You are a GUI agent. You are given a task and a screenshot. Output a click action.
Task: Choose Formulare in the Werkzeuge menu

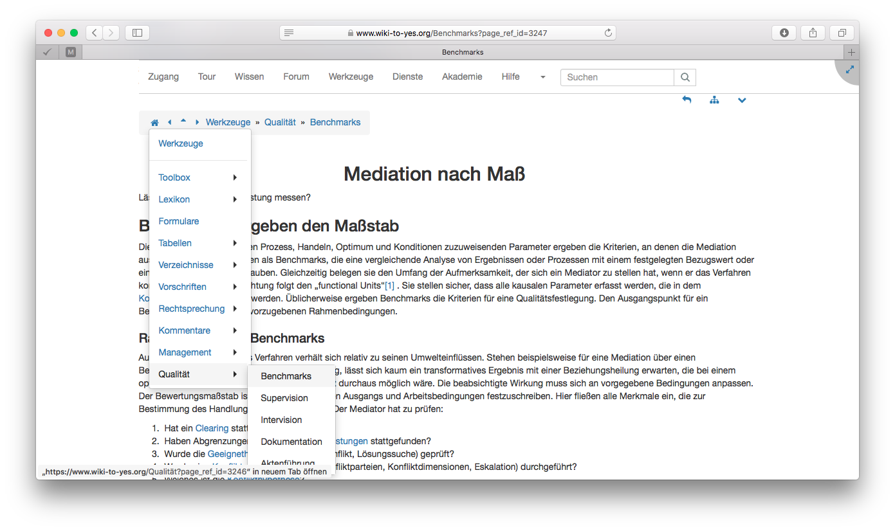coord(179,221)
